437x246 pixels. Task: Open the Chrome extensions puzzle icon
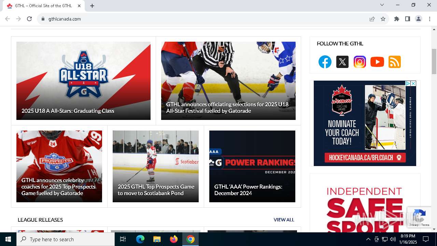click(x=396, y=19)
